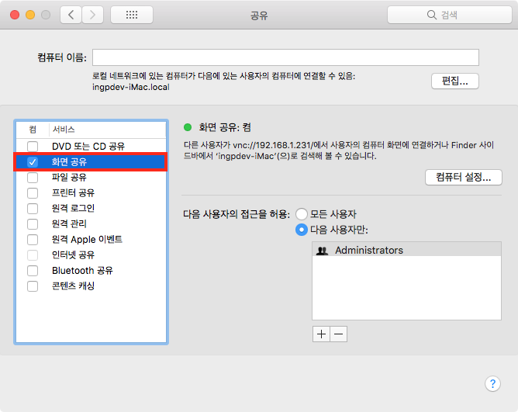The width and height of the screenshot is (518, 412).
Task: Add a user with the plus button
Action: click(321, 334)
